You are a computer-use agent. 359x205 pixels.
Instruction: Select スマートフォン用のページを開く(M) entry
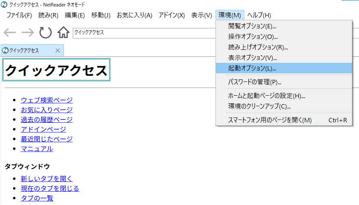(x=284, y=120)
